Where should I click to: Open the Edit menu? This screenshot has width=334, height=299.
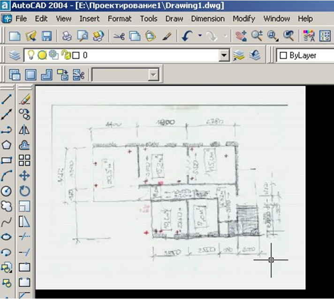(x=41, y=19)
